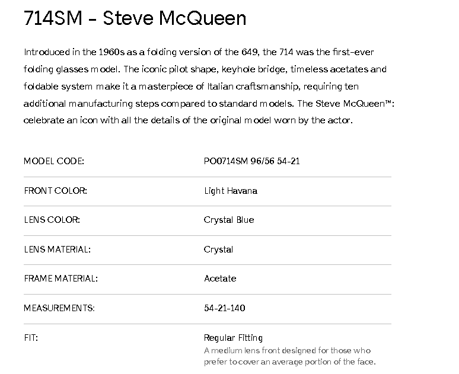The width and height of the screenshot is (459, 374).
Task: Click the Crystal Blue lens color value
Action: coord(228,220)
